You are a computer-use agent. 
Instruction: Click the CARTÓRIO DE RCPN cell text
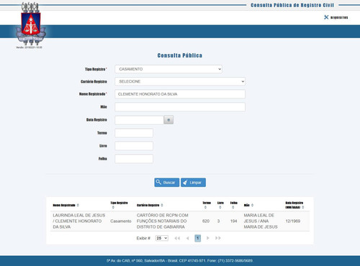[163, 221]
